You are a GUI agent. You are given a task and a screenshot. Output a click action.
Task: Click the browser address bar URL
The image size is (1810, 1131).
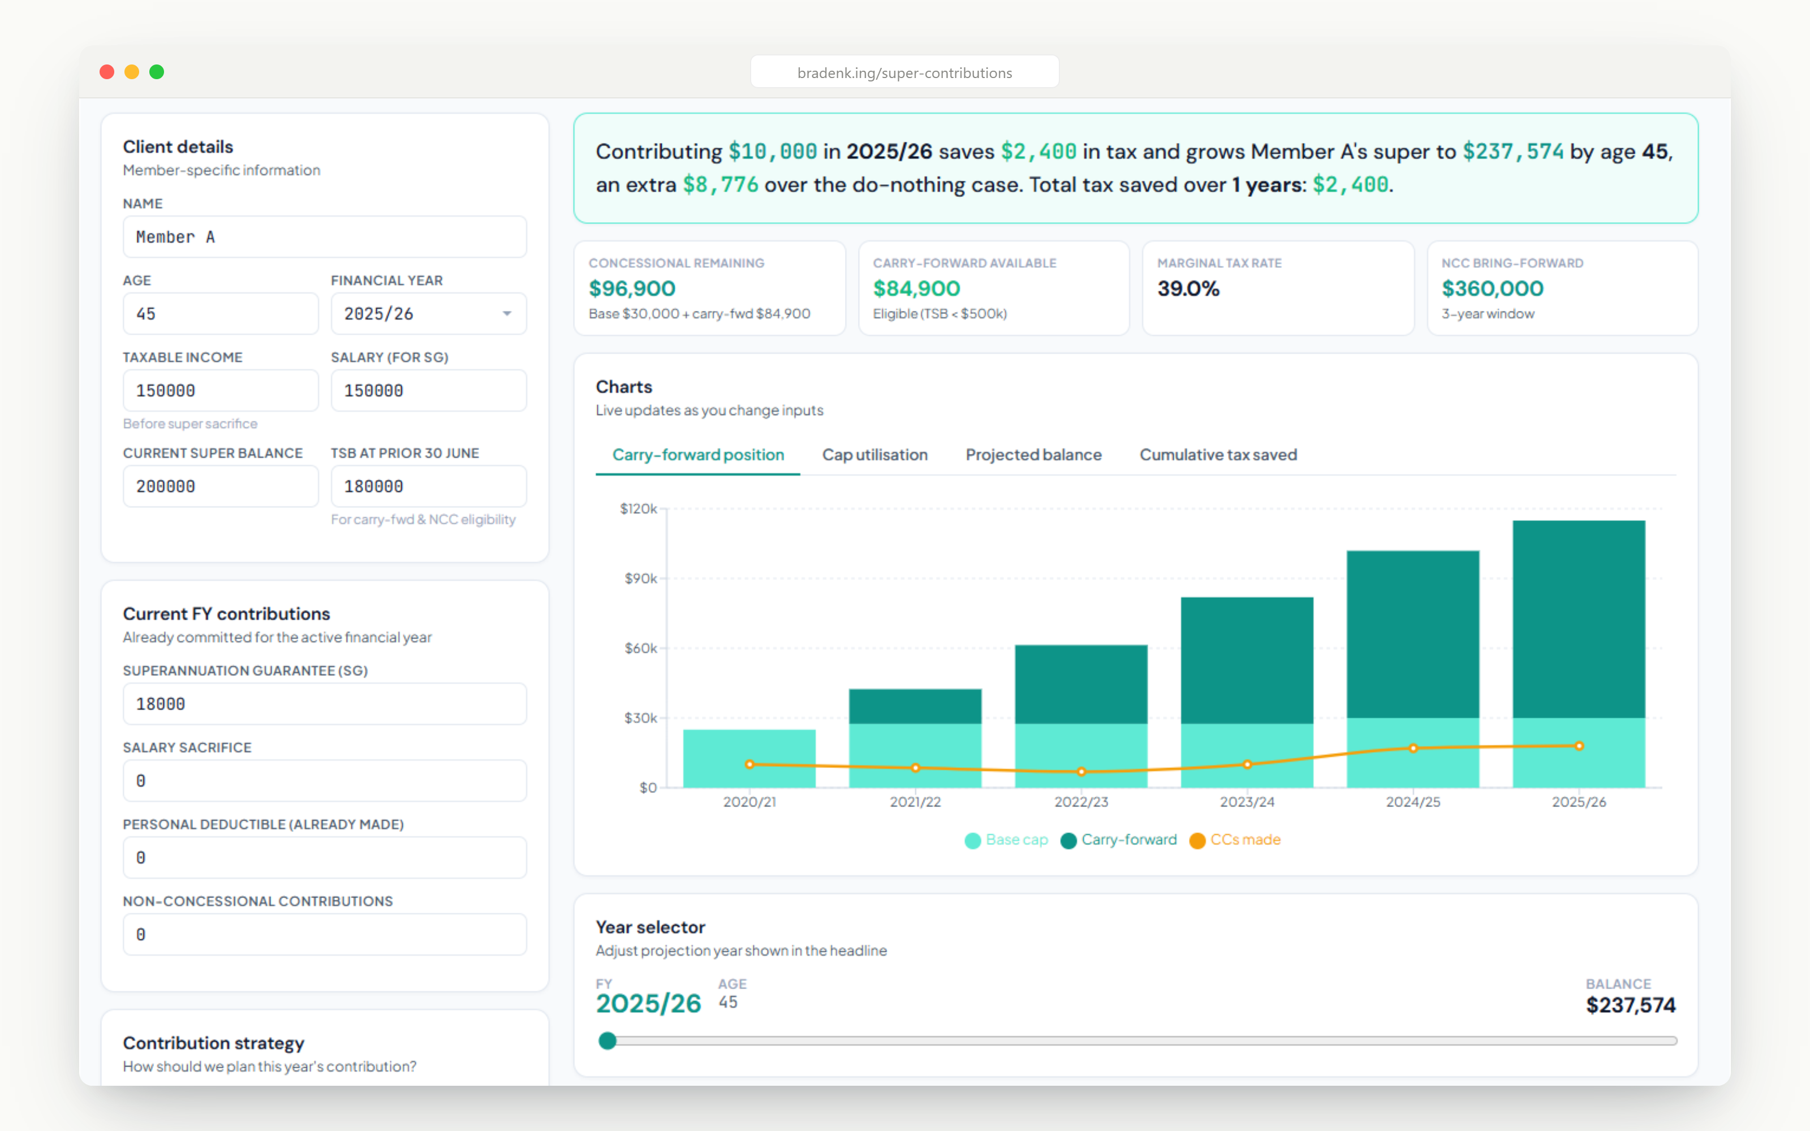click(904, 72)
